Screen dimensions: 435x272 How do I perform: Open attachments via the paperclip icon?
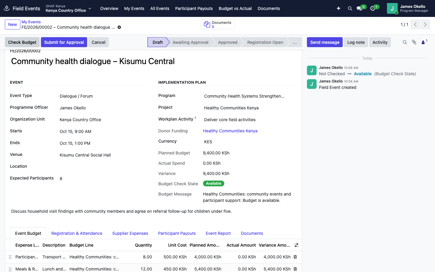[x=414, y=42]
